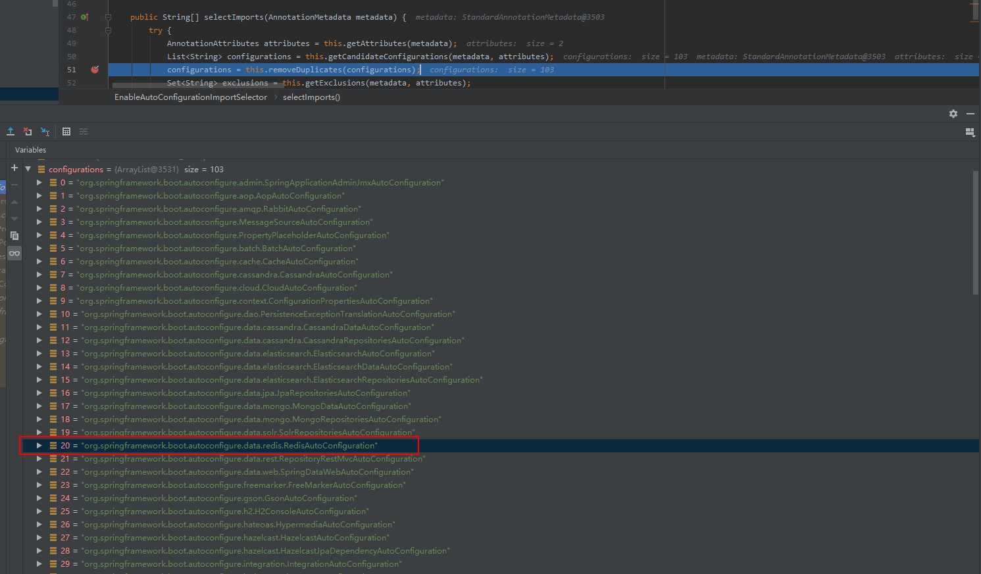Image resolution: width=981 pixels, height=574 pixels.
Task: Collapse the selectImports method fold on line 47
Action: (x=109, y=17)
